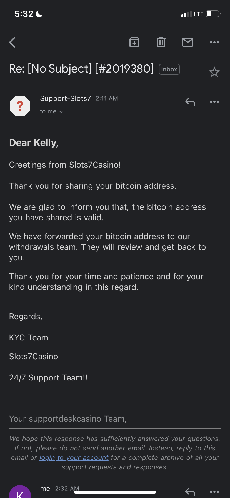Viewport: 230px width, 498px height.
Task: Expand the "to me" recipient details
Action: point(52,111)
